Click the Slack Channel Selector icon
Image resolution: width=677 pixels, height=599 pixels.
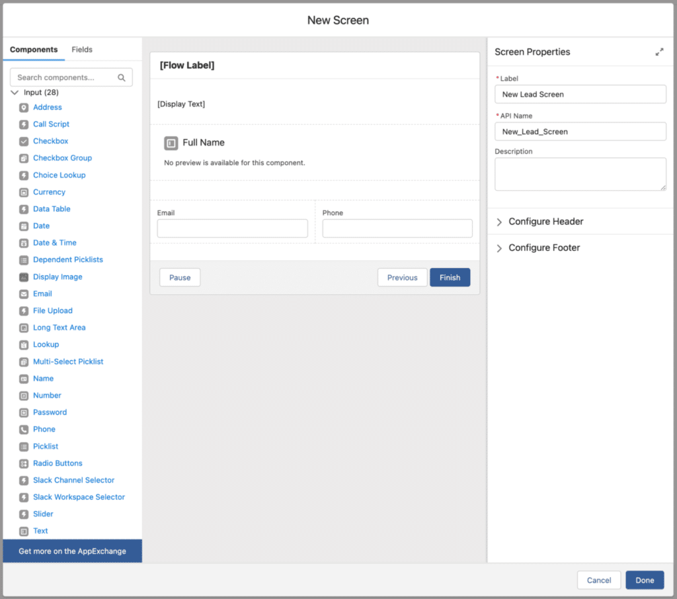(x=24, y=481)
